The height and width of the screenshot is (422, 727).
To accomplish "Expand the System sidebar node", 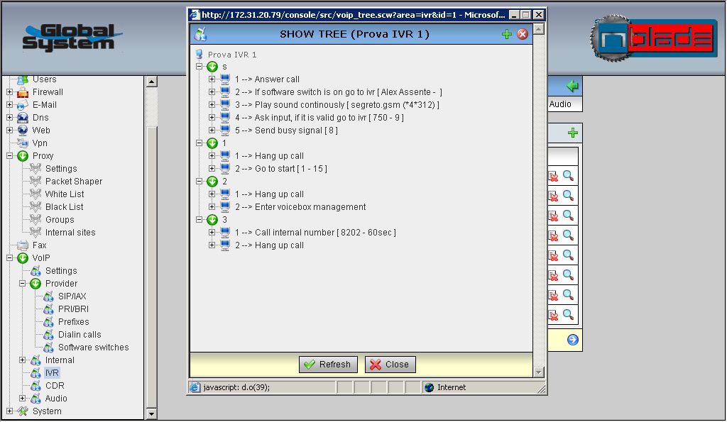I will [x=9, y=411].
